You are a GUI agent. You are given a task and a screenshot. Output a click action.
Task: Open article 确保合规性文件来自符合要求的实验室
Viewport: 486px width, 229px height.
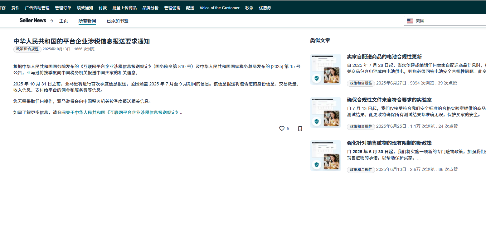click(389, 100)
